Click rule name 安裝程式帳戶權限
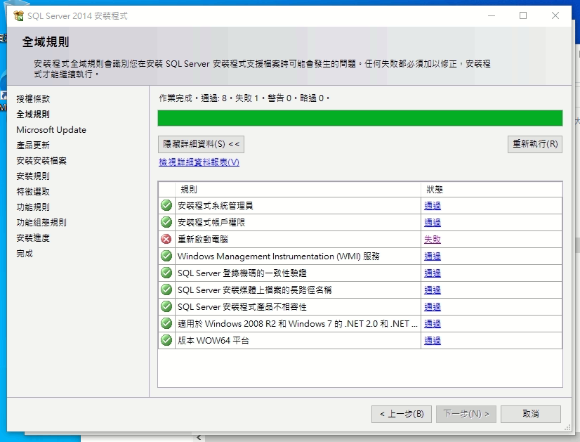This screenshot has width=580, height=442. [x=211, y=223]
